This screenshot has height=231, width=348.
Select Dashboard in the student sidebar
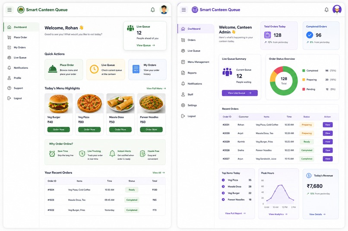click(21, 27)
